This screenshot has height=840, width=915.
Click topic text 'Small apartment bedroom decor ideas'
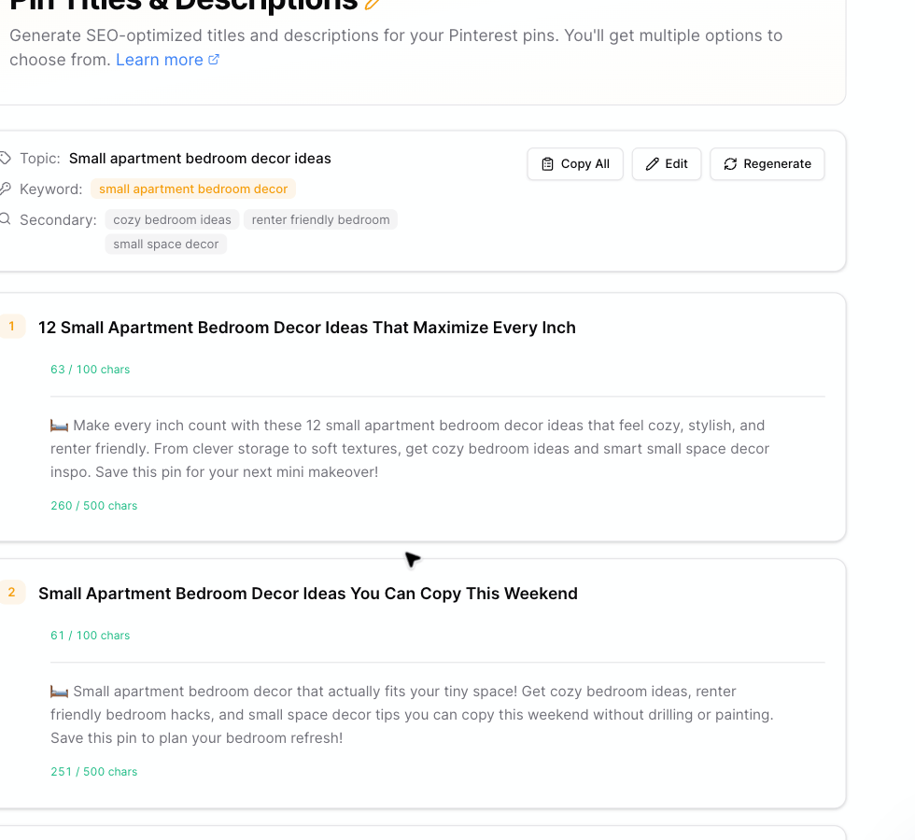pyautogui.click(x=200, y=159)
